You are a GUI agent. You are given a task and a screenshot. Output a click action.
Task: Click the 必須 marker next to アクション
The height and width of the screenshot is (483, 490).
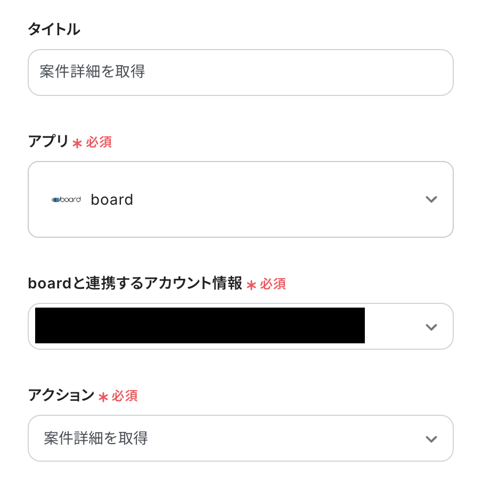125,396
